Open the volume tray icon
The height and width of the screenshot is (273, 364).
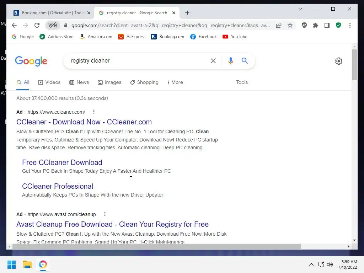coord(330,264)
